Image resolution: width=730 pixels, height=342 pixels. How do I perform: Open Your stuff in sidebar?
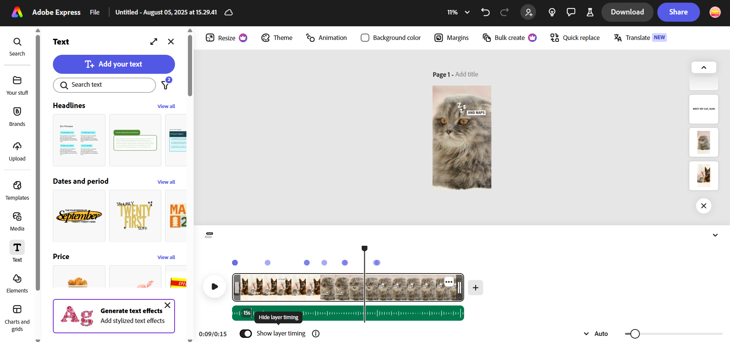coord(17,86)
